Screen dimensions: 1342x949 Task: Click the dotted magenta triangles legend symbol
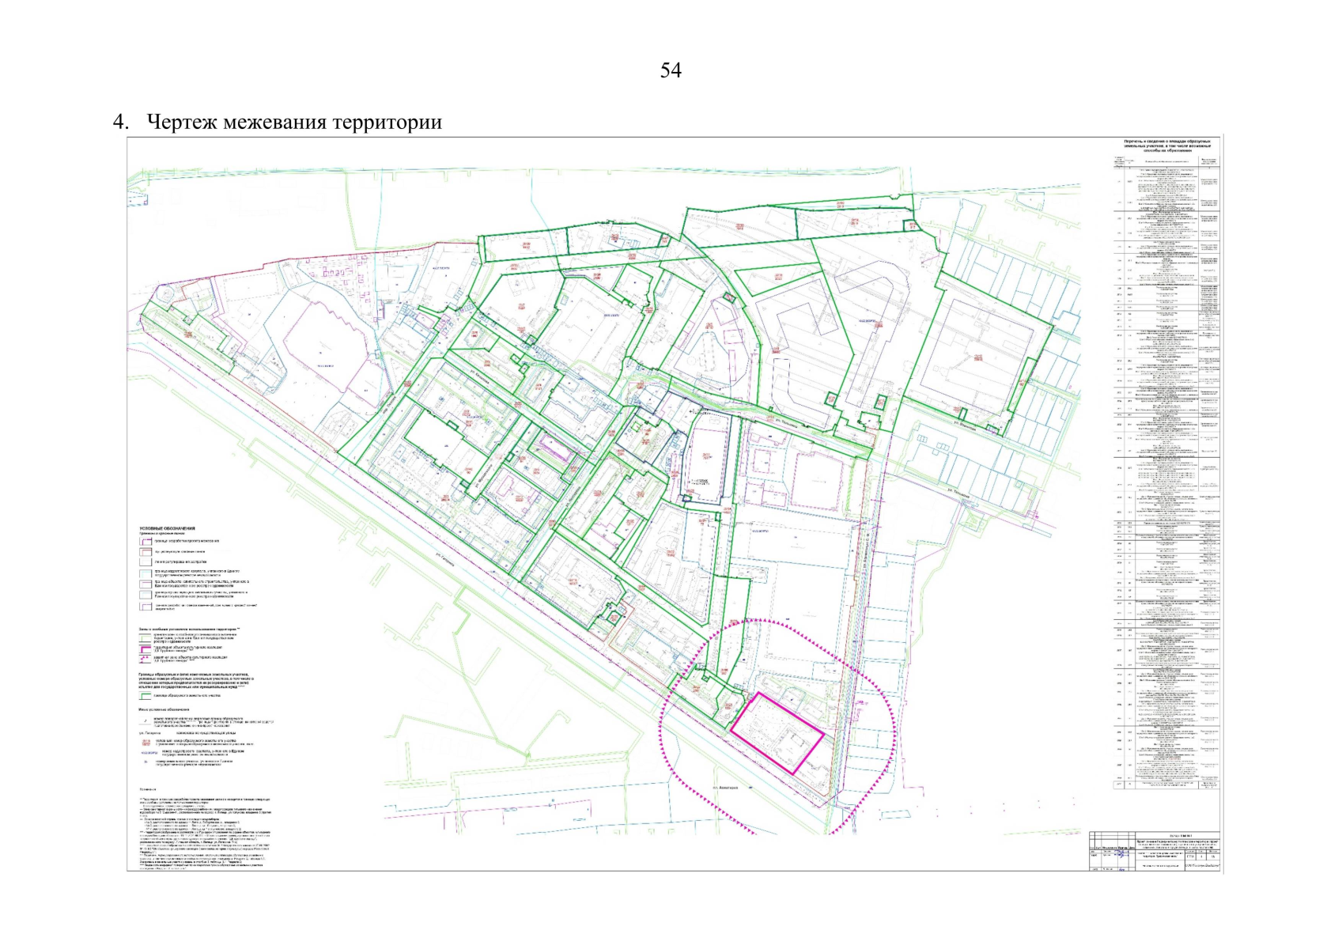(146, 658)
